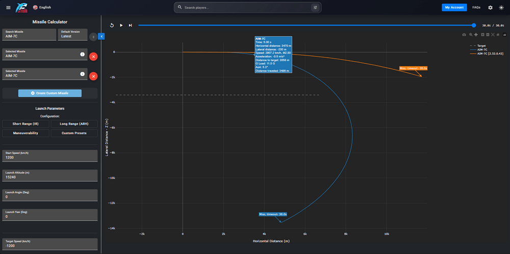Click the middle of the time slider track
Image resolution: width=510 pixels, height=254 pixels.
305,26
